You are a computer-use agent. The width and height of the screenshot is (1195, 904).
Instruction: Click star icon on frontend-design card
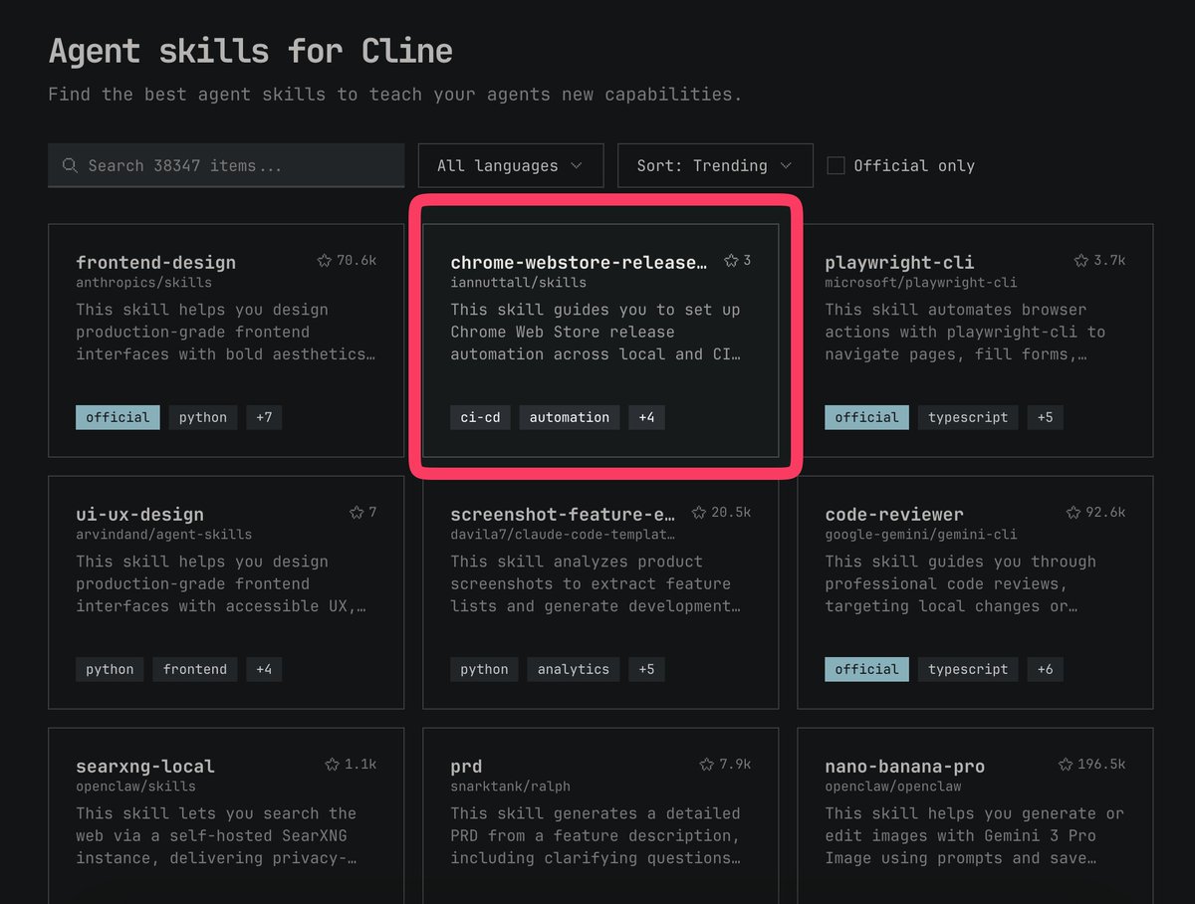[325, 261]
